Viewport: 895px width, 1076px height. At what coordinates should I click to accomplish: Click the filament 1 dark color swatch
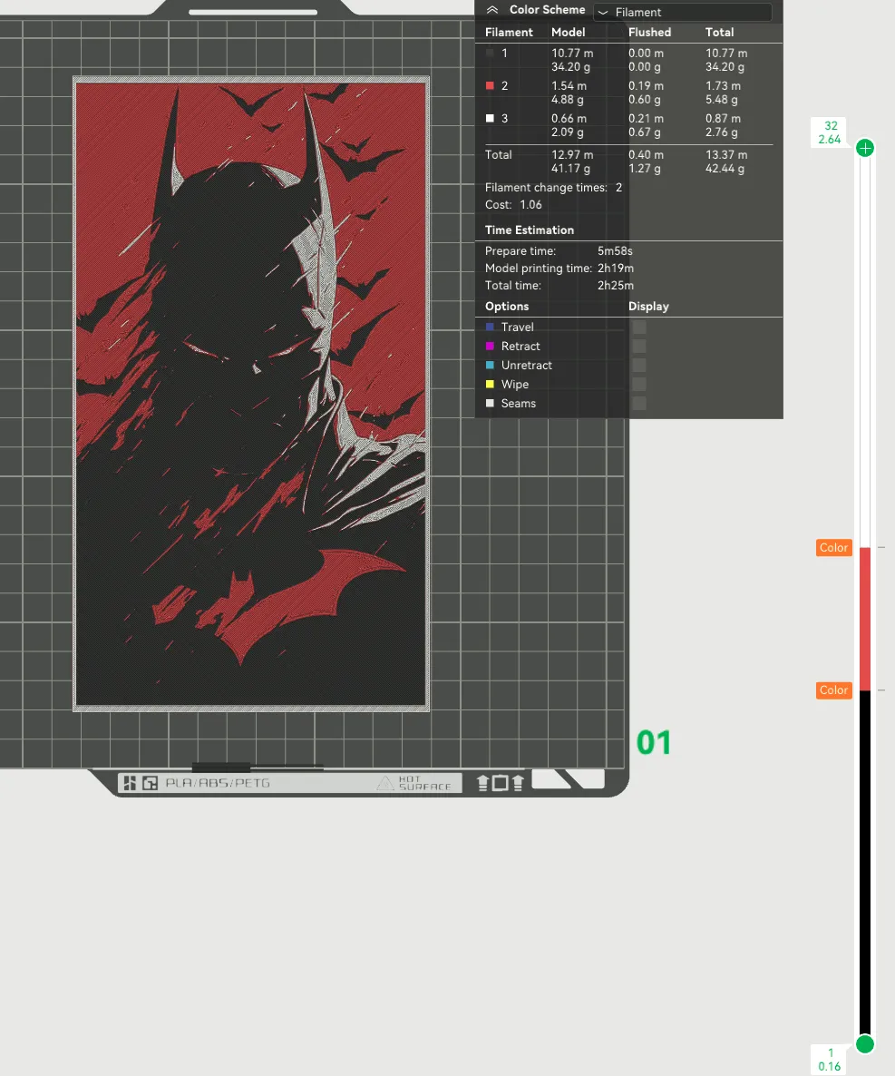point(490,53)
